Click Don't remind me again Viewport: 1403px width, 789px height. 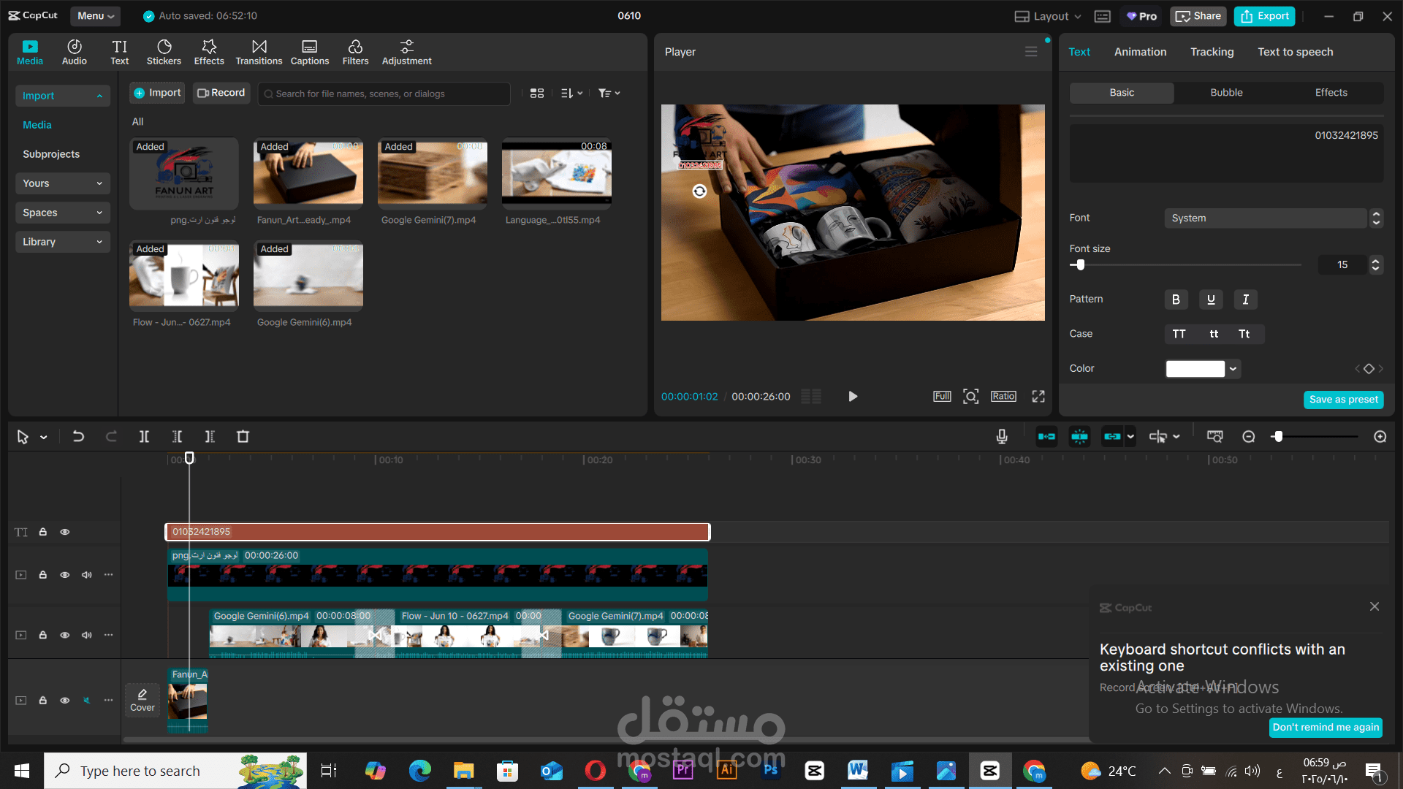pos(1326,727)
